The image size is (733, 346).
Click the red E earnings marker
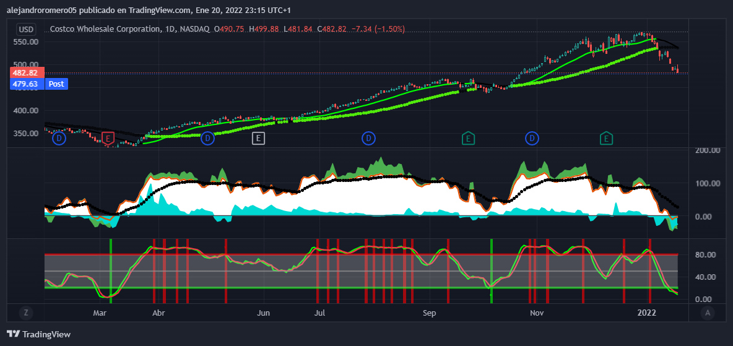point(108,138)
